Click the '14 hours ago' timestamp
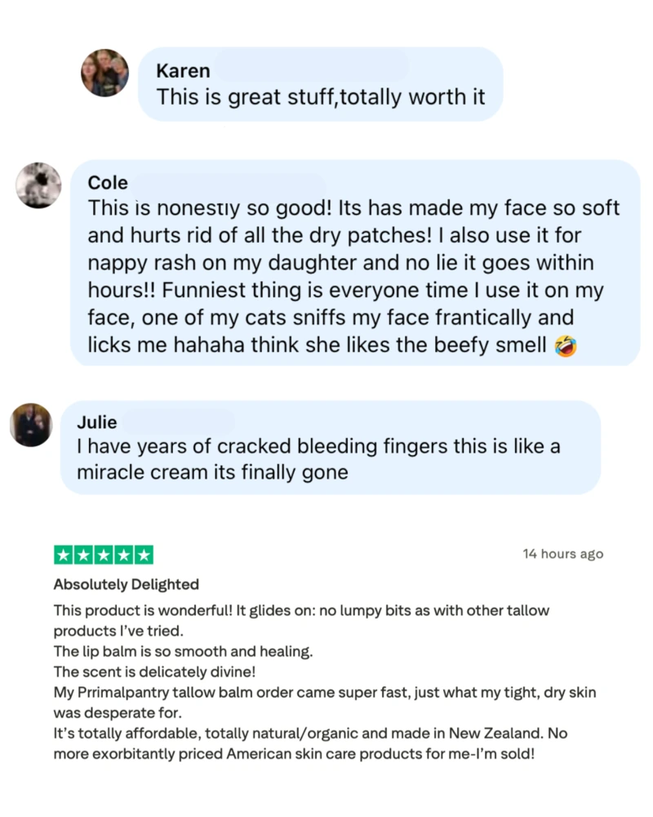653x817 pixels. [563, 554]
